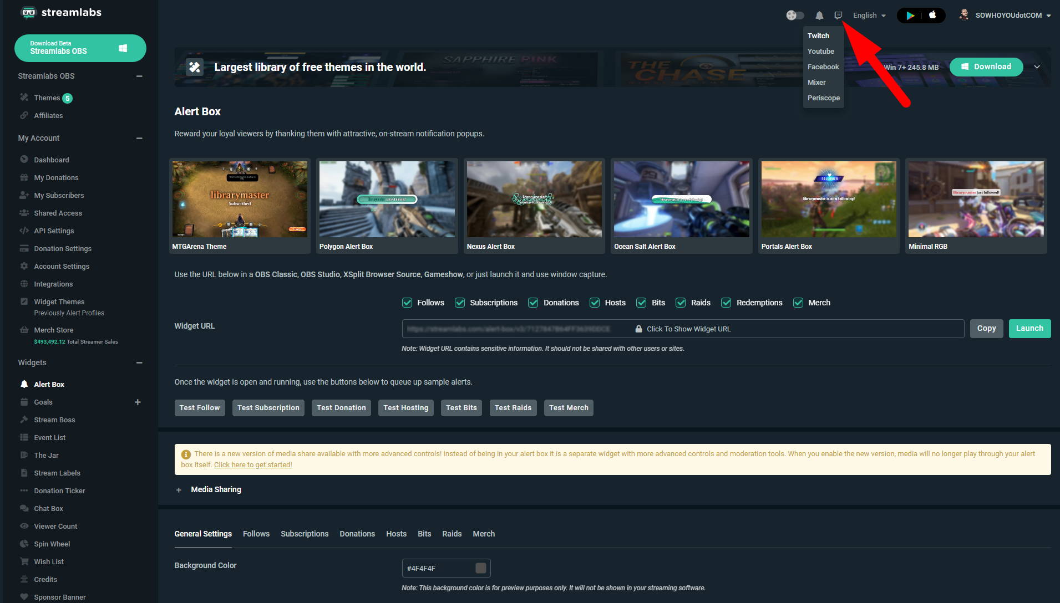The image size is (1060, 603).
Task: Send a Test Follow alert
Action: [x=200, y=408]
